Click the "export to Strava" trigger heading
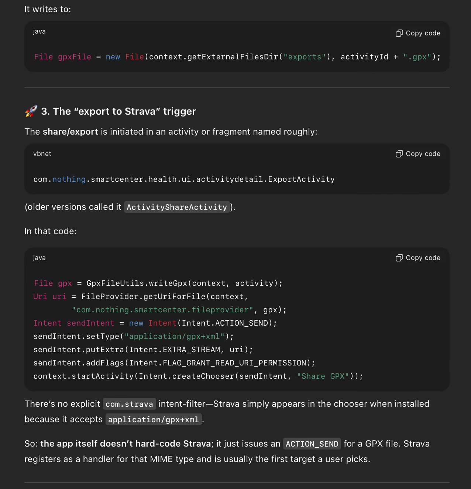The height and width of the screenshot is (489, 471). (x=118, y=111)
